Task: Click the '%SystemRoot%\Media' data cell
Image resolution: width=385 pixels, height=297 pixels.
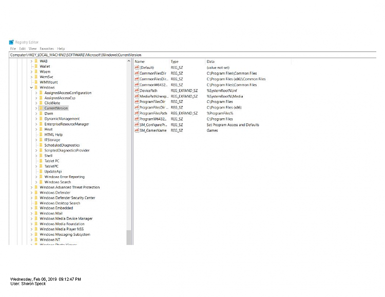Action: 225,96
